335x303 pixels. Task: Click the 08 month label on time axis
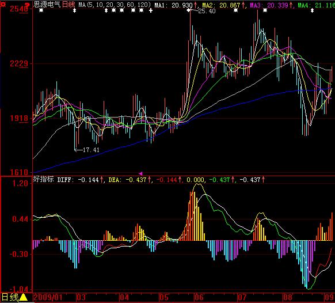coord(288,297)
